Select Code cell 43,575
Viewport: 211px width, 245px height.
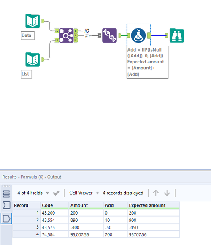54,227
